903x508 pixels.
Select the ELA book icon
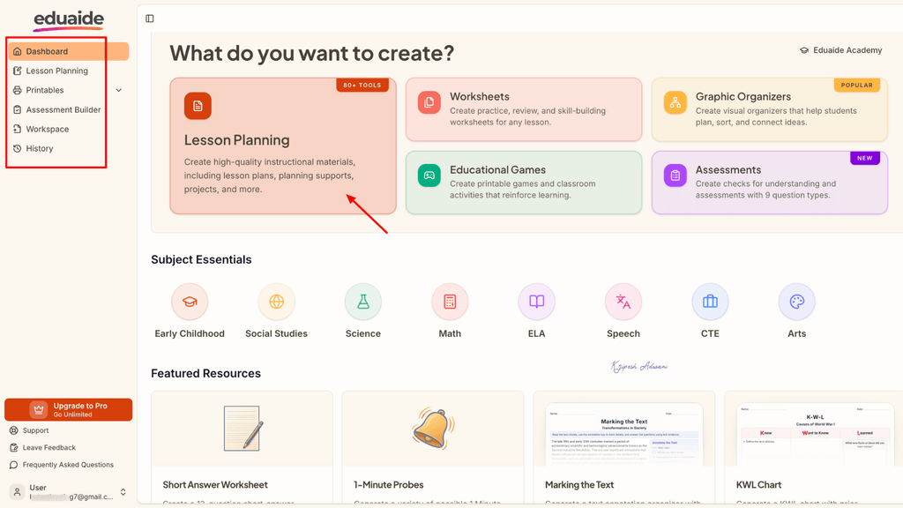tap(537, 302)
